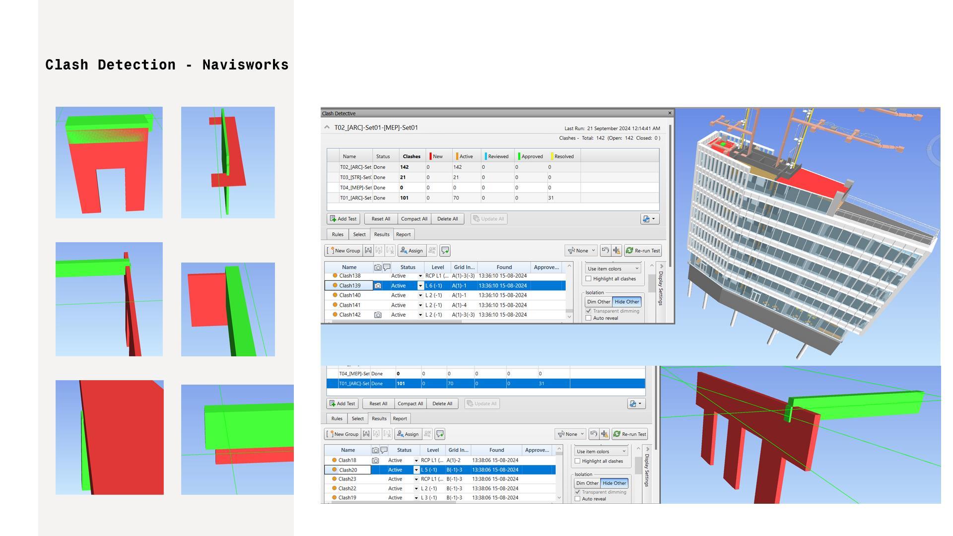Screen dimensions: 953x536
Task: Select Dim Other toggle in lower Isolation group
Action: pos(587,483)
